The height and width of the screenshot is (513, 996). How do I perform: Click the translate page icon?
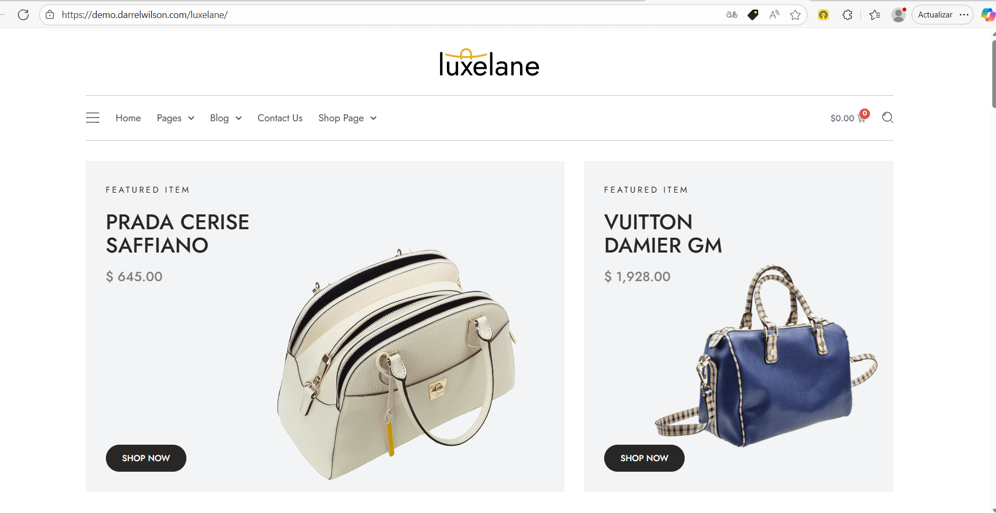point(732,15)
